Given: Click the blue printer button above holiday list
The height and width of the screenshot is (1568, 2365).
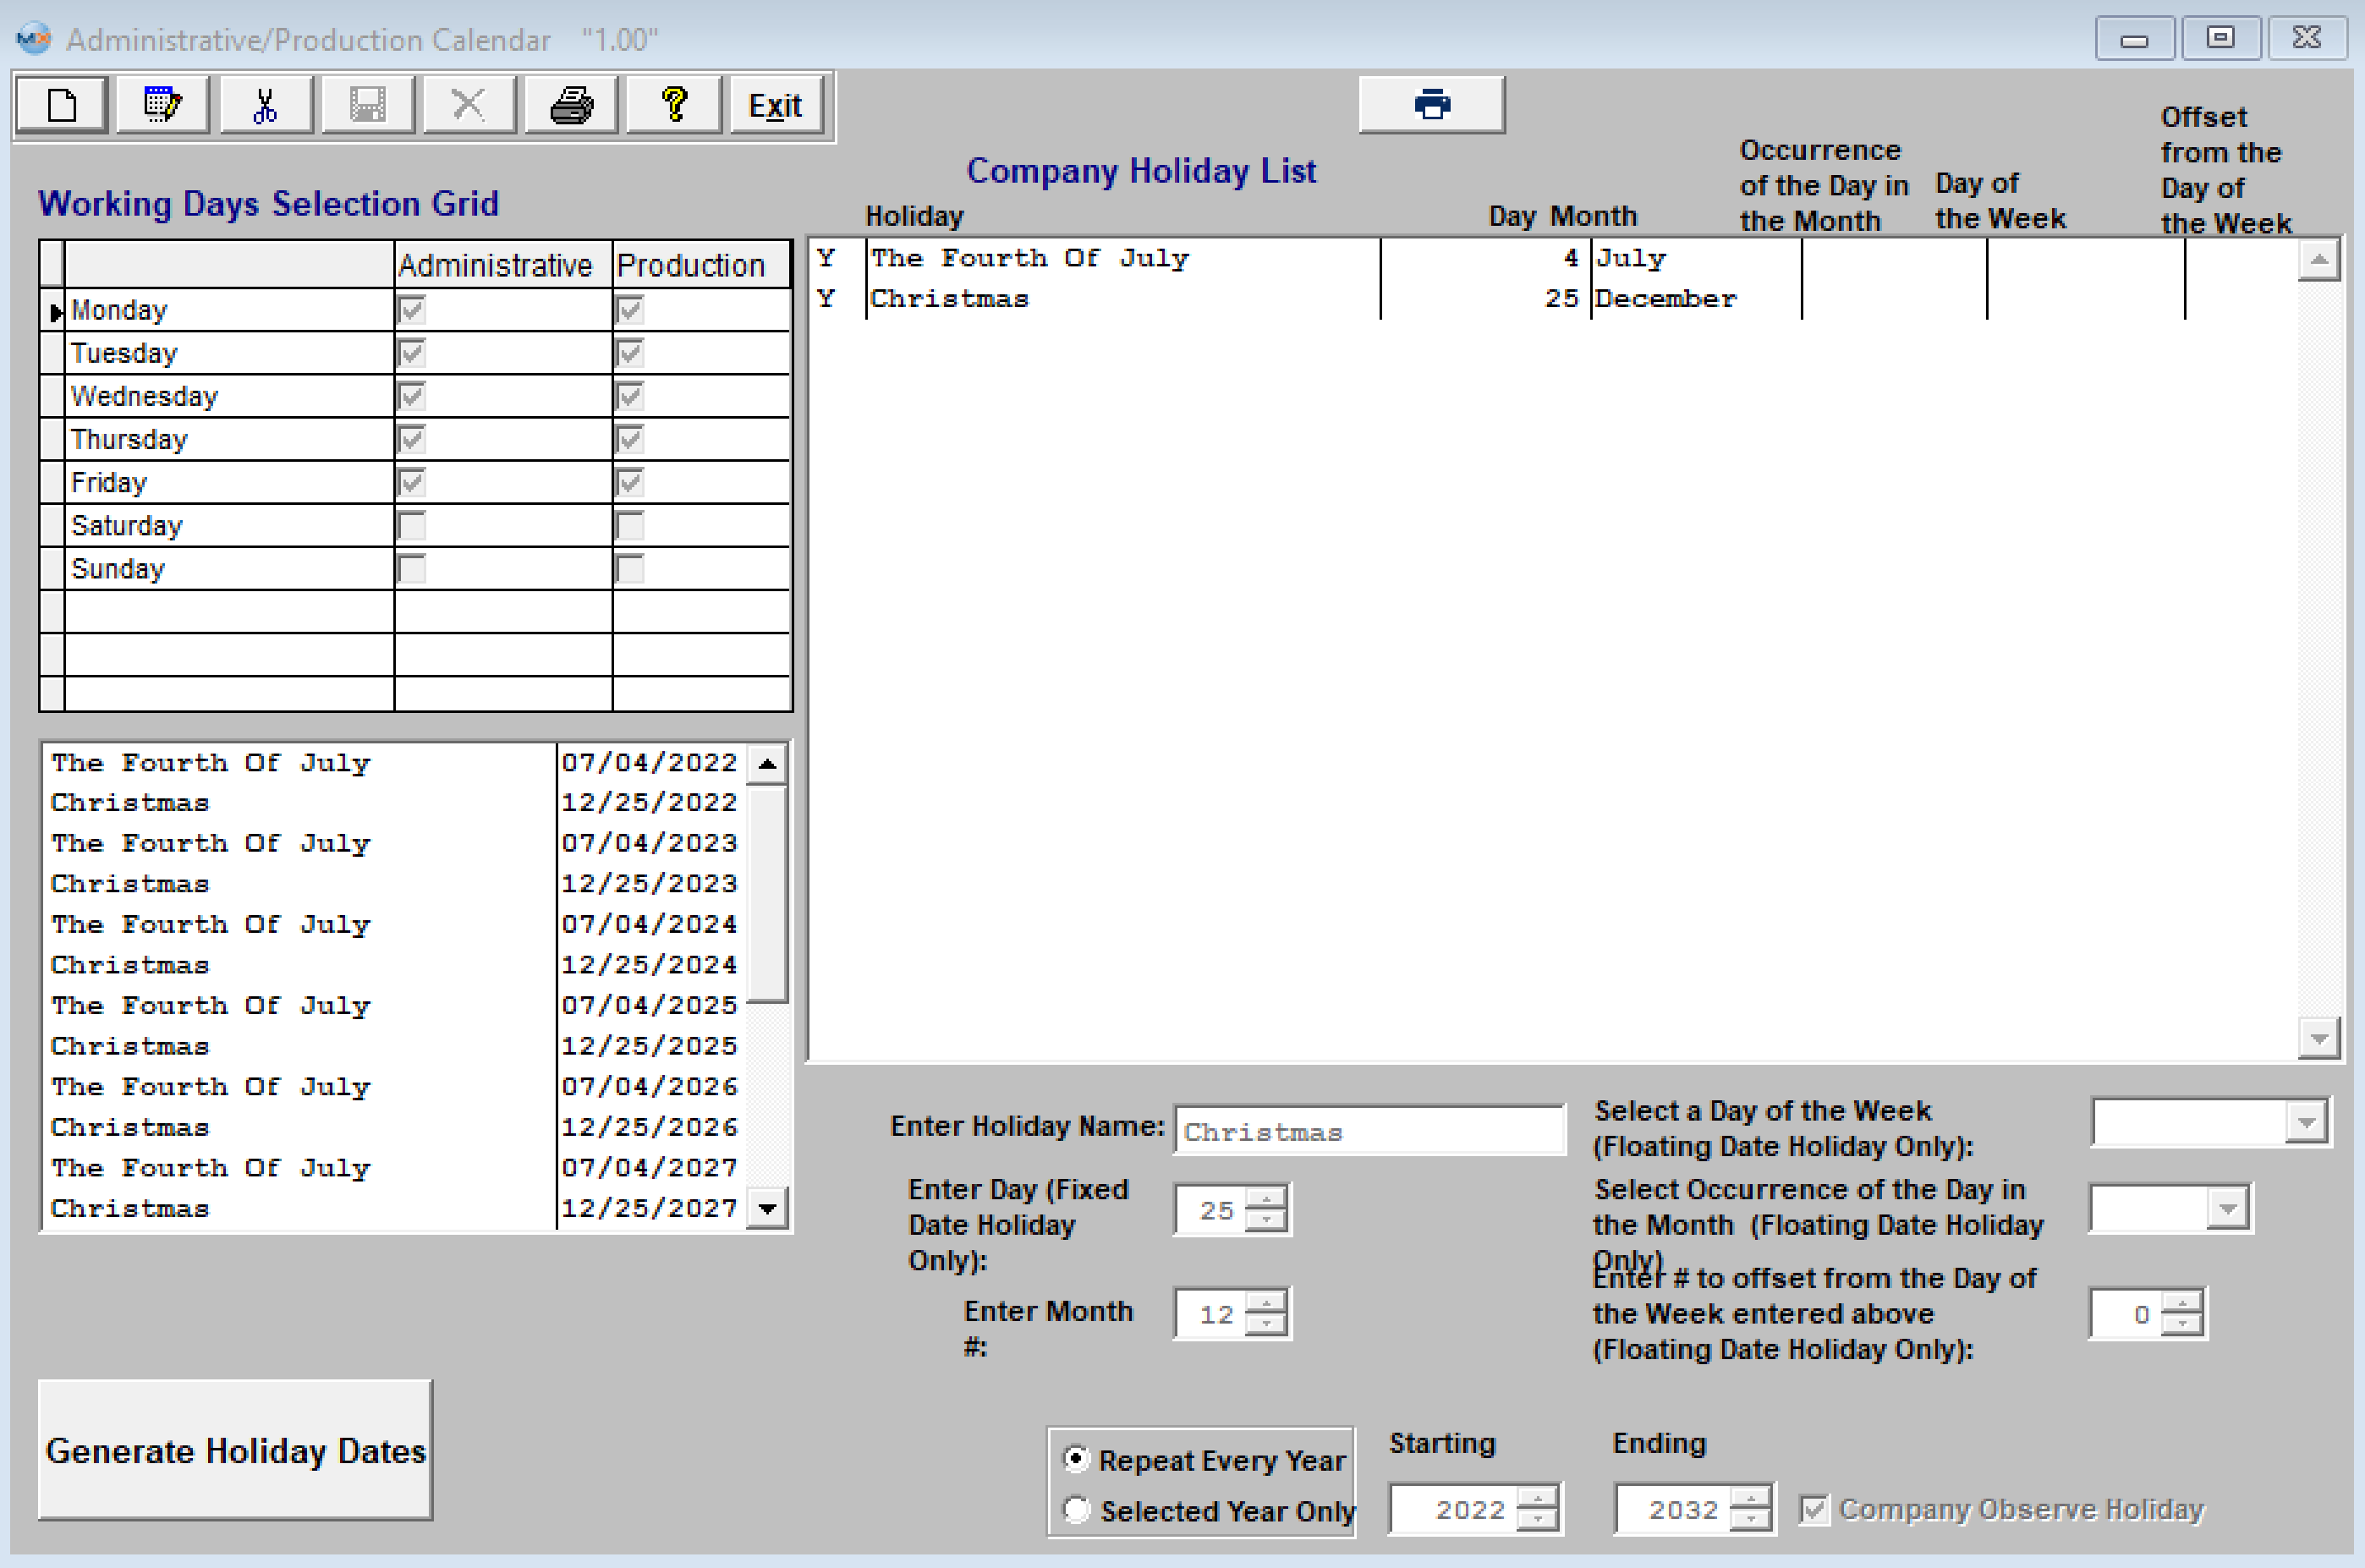Looking at the screenshot, I should [x=1431, y=104].
